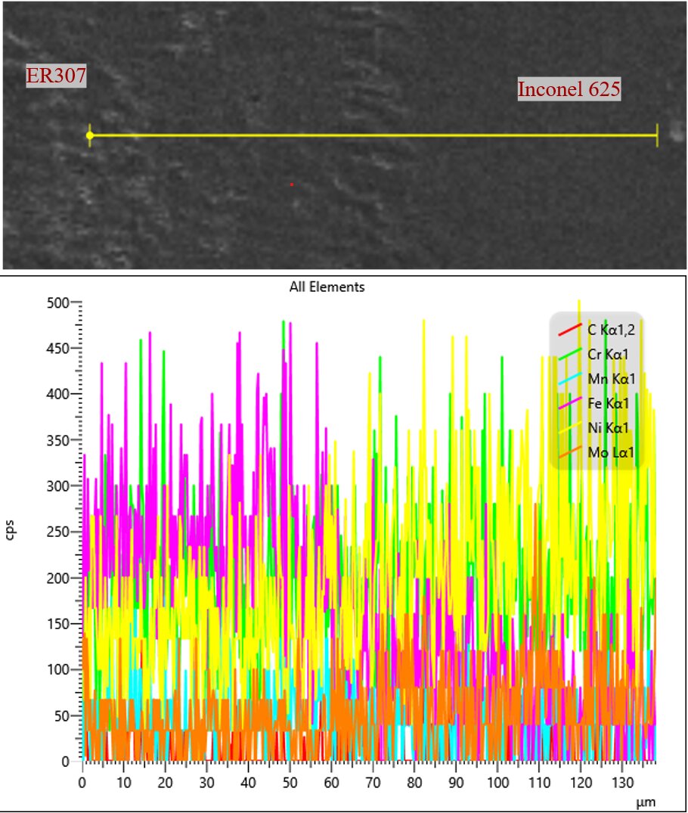Click the magenta Fe line swatch in legend

[570, 403]
